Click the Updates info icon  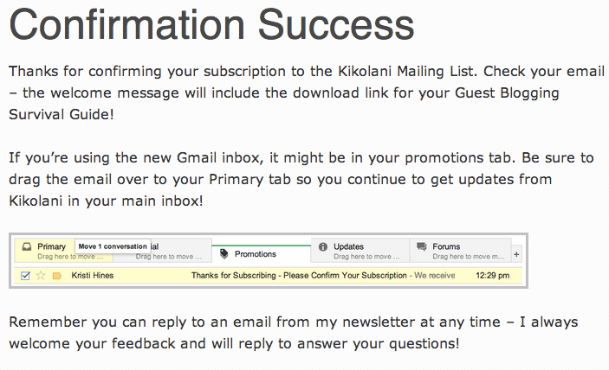click(322, 246)
